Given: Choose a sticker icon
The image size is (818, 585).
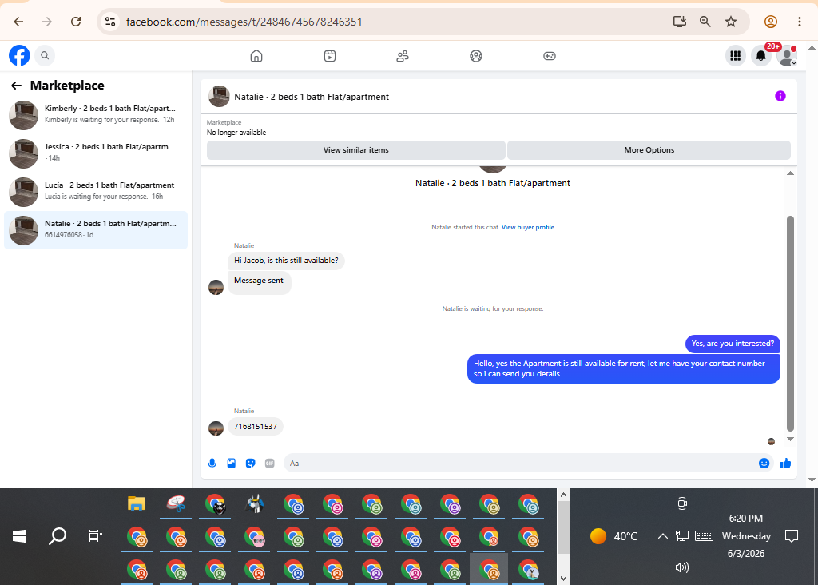Looking at the screenshot, I should (x=250, y=464).
